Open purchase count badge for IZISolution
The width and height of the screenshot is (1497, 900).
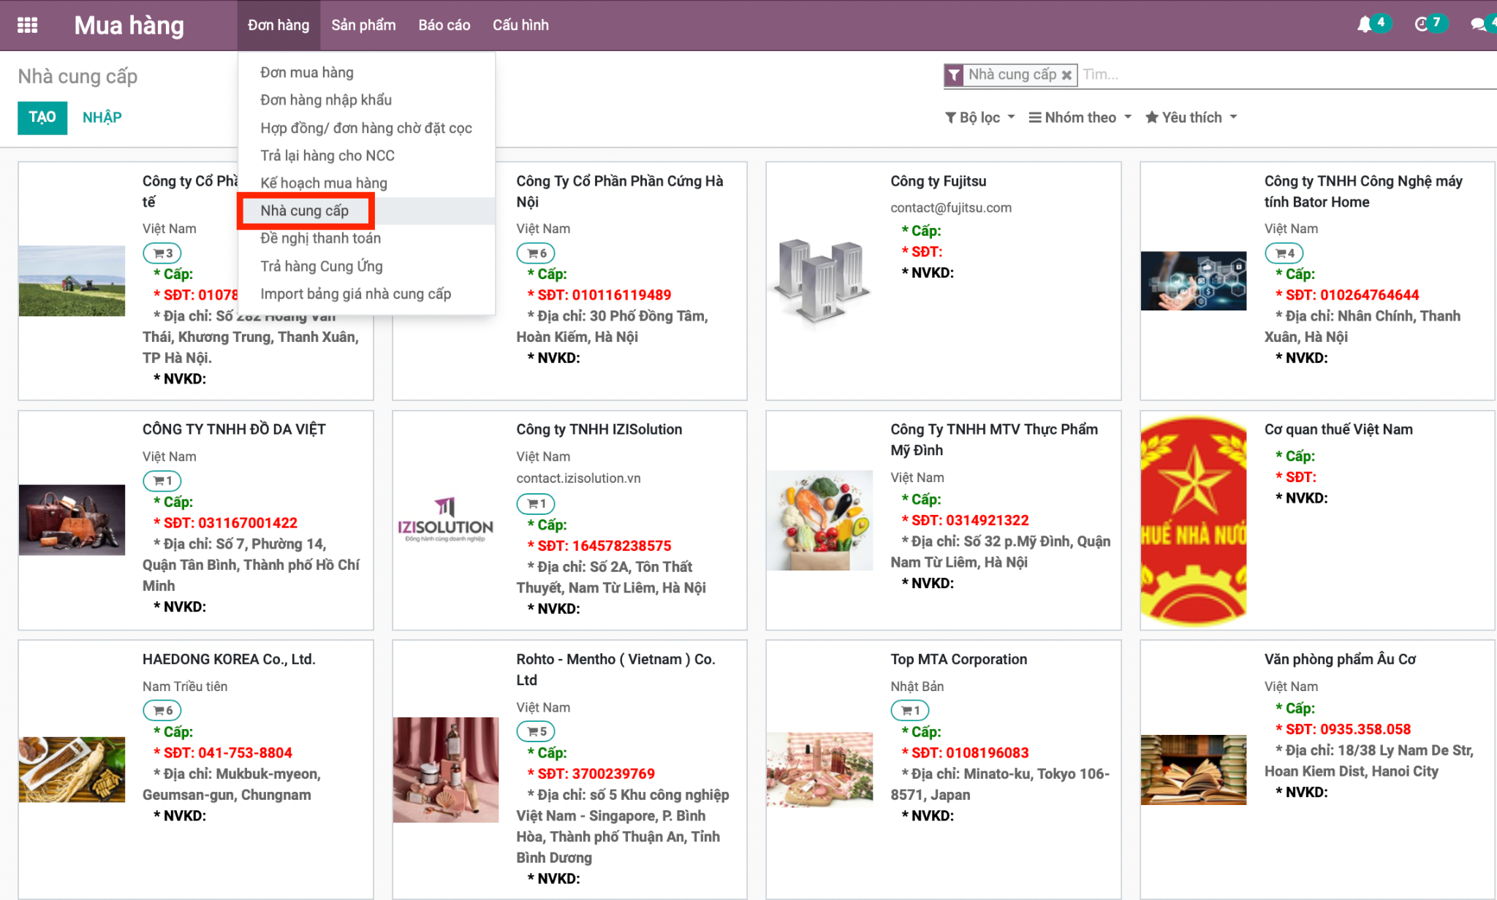536,503
